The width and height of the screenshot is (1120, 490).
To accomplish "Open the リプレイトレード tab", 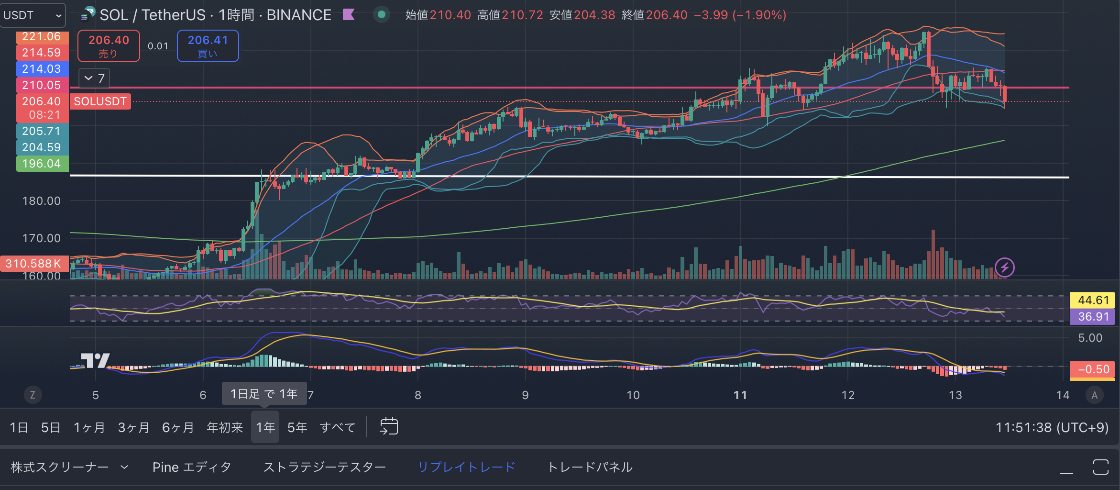I will click(x=467, y=467).
